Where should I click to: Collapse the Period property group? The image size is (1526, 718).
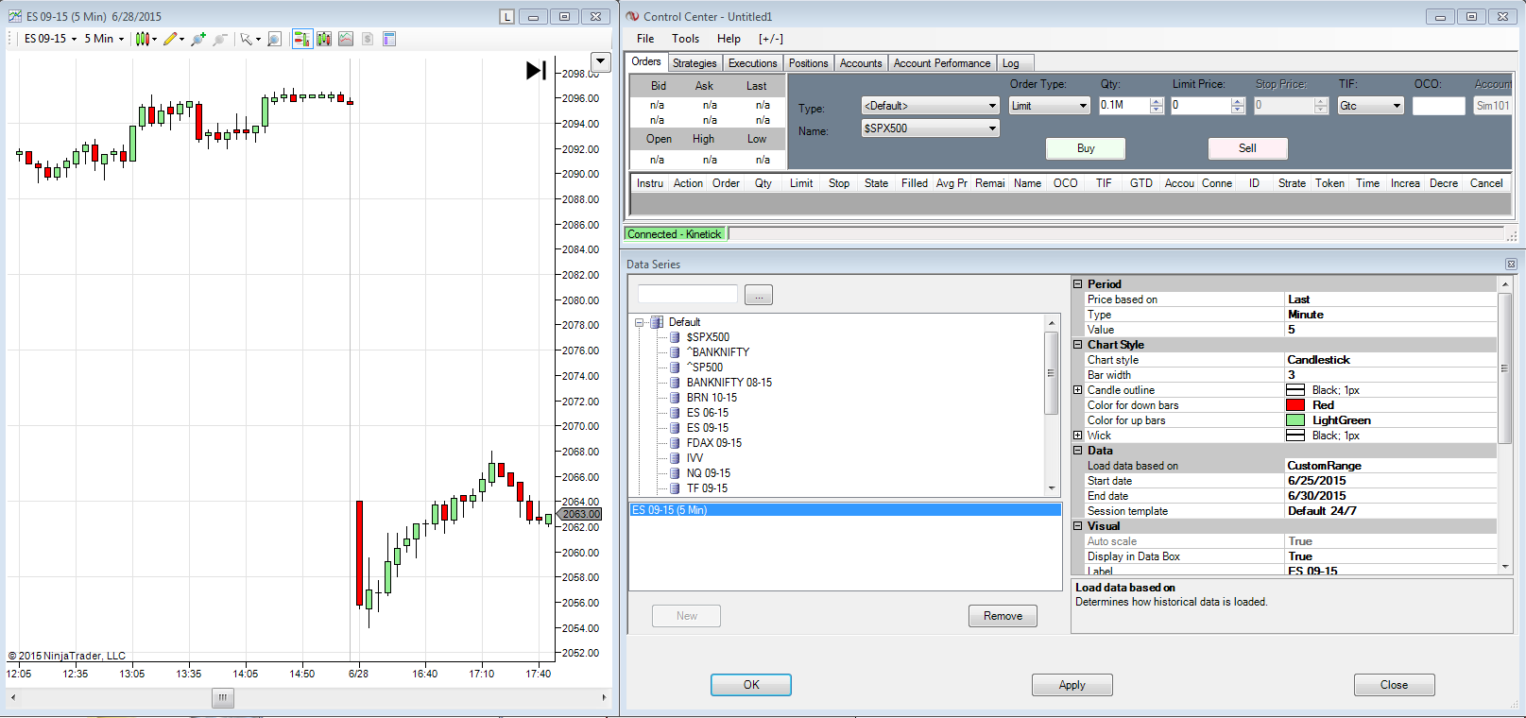pyautogui.click(x=1077, y=284)
